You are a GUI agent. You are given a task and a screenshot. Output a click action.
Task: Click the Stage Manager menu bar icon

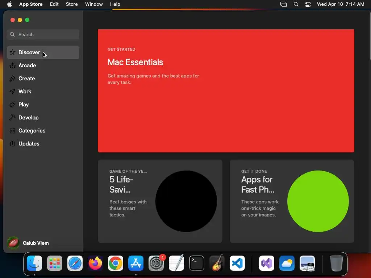click(x=283, y=4)
